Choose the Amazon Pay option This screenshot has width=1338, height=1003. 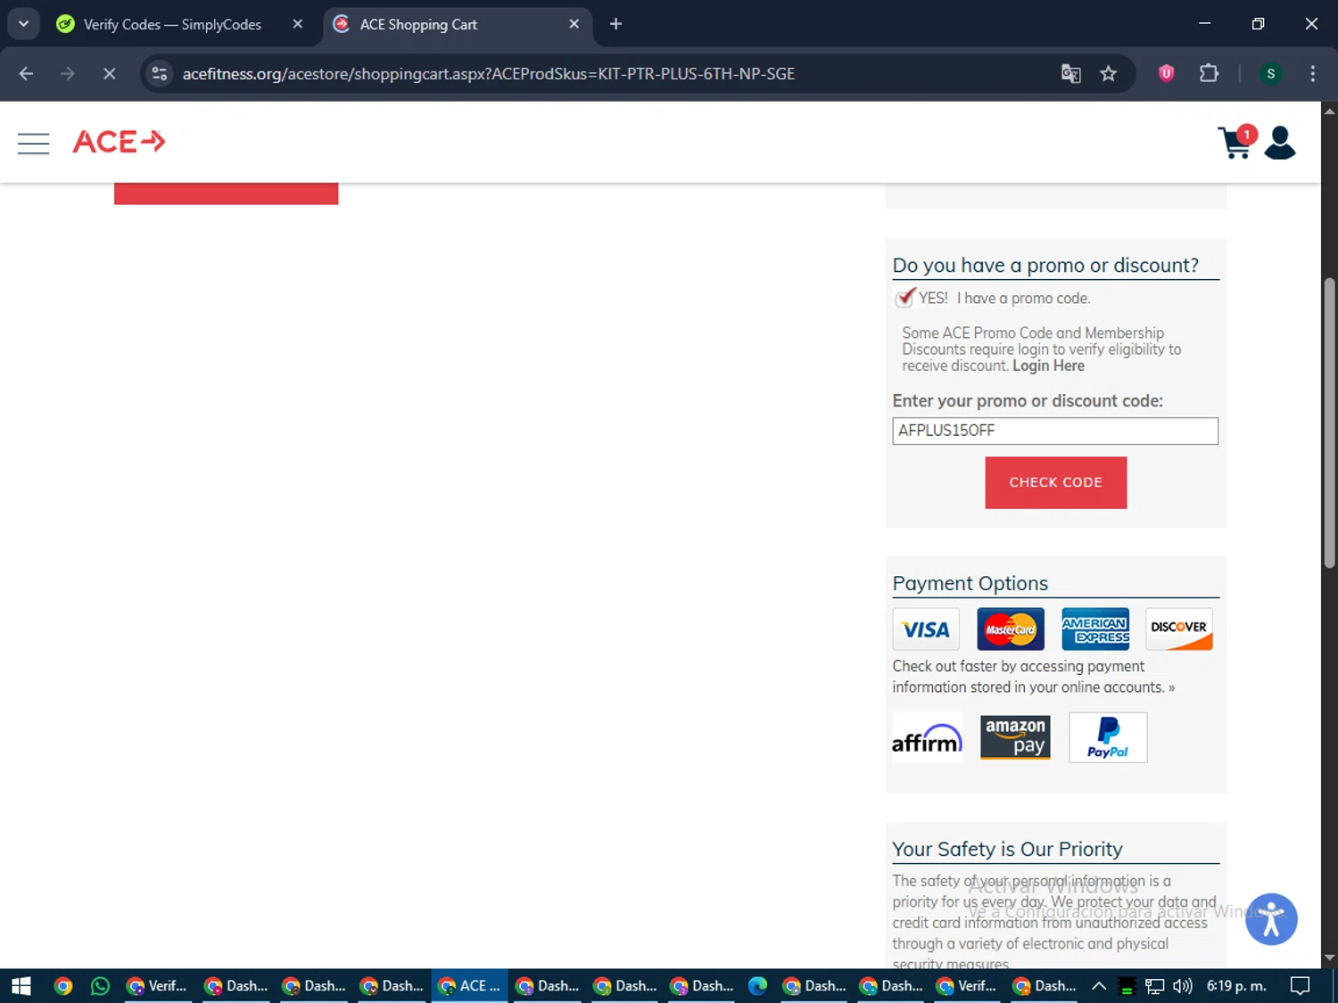(1015, 737)
